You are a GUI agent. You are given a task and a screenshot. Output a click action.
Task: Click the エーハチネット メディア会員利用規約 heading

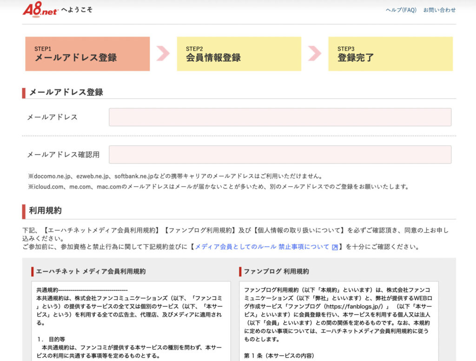pyautogui.click(x=91, y=271)
